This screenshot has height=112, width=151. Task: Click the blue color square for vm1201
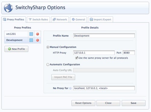click(31, 34)
